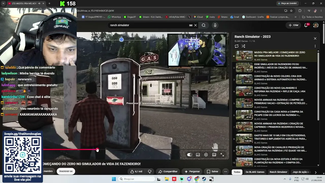Viewport: 325px width, 183px height.
Task: Open the browser media control icon
Action: 309,11
